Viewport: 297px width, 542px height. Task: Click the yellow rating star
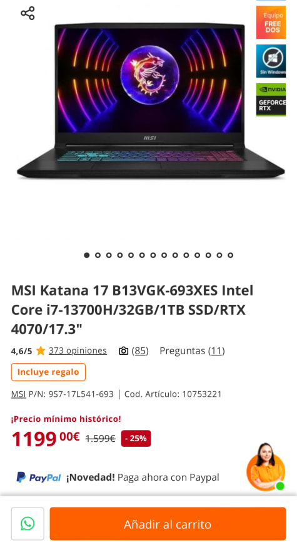point(41,351)
